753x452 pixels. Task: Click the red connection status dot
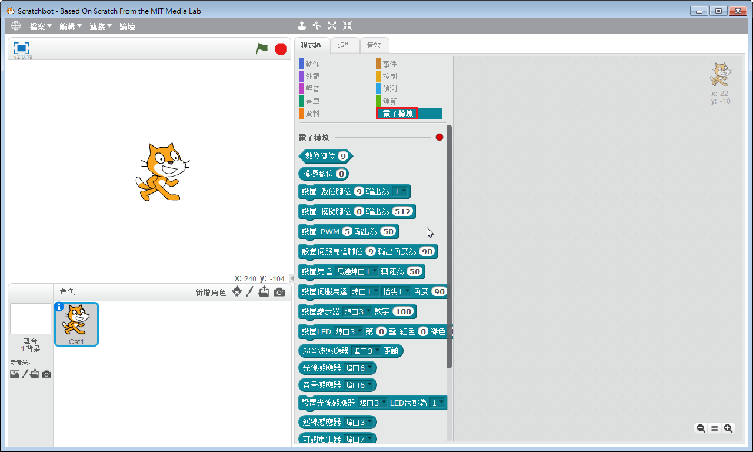click(439, 137)
